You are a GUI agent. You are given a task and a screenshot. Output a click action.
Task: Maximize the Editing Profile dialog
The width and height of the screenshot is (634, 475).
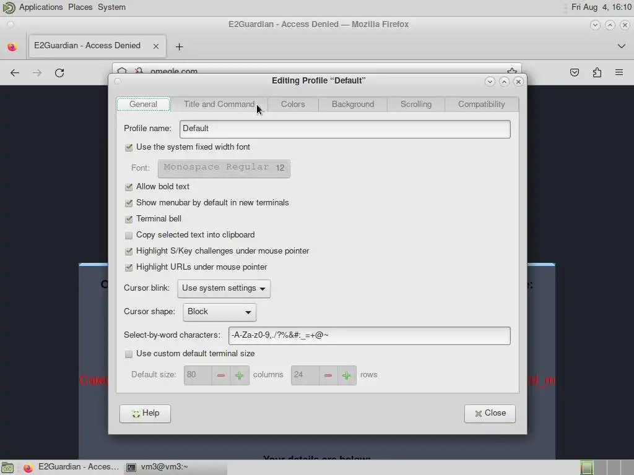click(x=504, y=82)
